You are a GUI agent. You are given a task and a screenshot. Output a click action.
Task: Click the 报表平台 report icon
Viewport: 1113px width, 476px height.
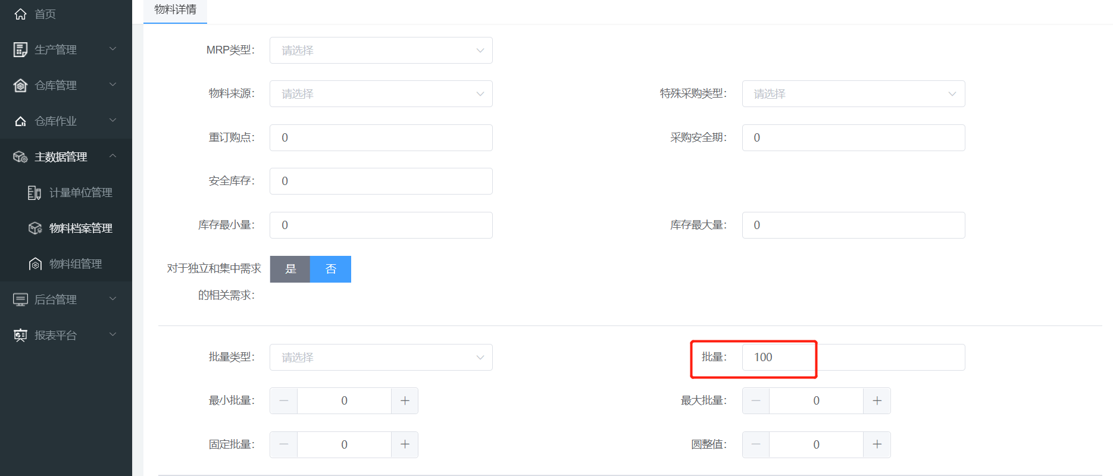(20, 336)
